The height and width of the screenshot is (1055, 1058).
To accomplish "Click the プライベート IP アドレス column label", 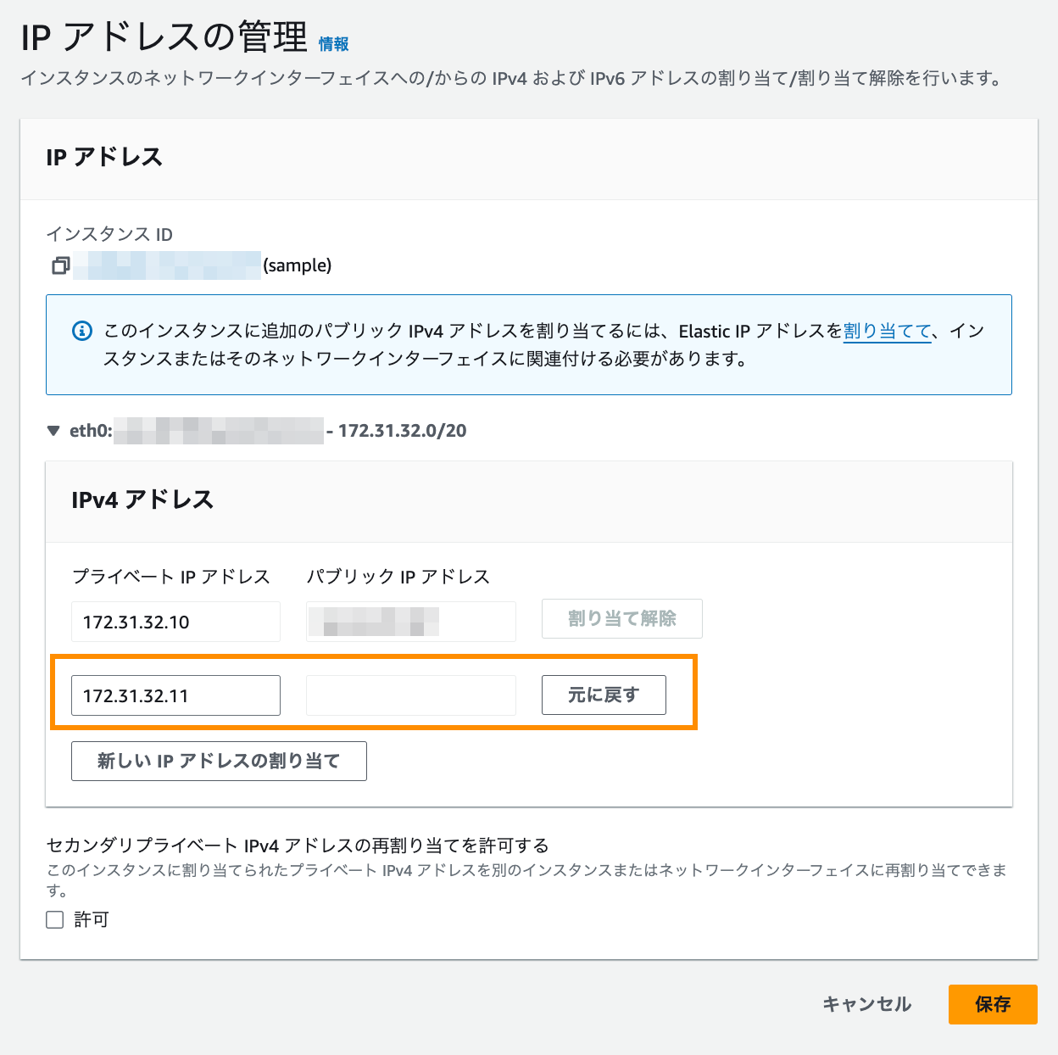I will click(170, 577).
